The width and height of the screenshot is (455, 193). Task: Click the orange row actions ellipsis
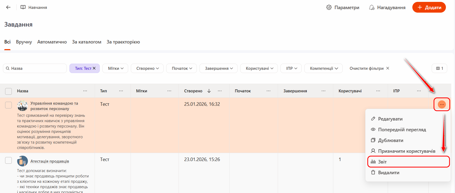pyautogui.click(x=442, y=104)
